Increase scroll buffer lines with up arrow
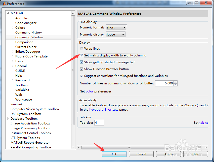The width and height of the screenshot is (214, 162). 175,82
